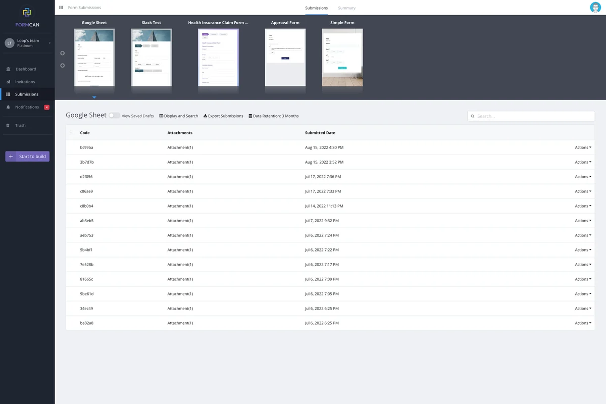The height and width of the screenshot is (404, 606).
Task: Open Actions dropdown for c86ae9
Action: [x=583, y=191]
